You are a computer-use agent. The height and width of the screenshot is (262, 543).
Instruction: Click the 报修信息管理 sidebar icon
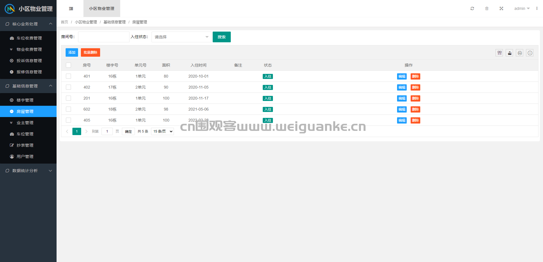tap(12, 72)
